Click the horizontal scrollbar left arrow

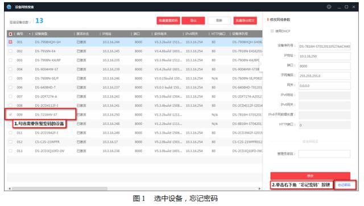pos(10,188)
